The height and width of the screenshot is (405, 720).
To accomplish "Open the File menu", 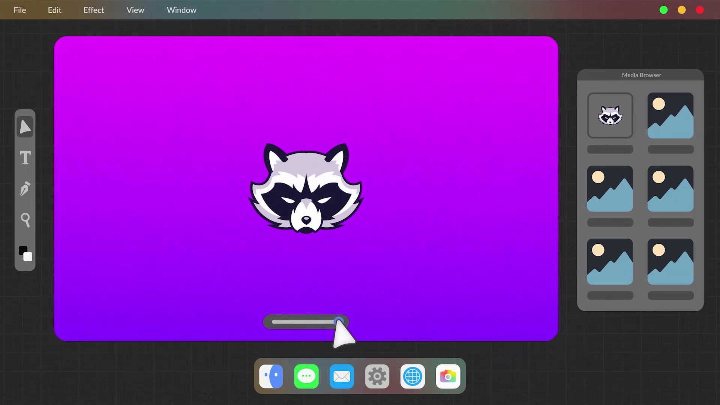I will 20,10.
